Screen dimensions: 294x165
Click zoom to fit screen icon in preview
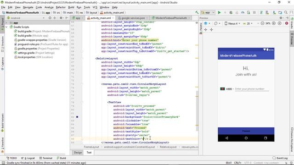click(x=280, y=23)
